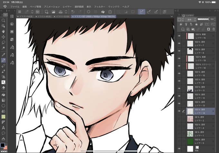The image size is (219, 153).
Task: Show hidden レイヤー 2 visibility box
Action: tap(179, 119)
